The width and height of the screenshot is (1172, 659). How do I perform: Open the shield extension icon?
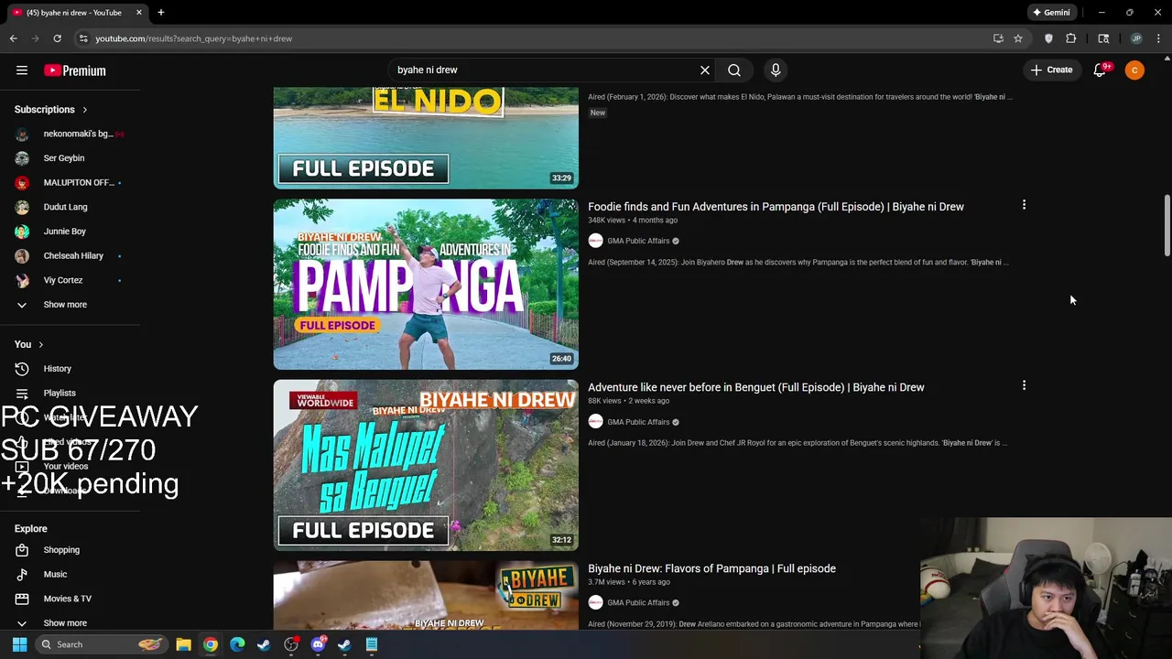point(1048,38)
